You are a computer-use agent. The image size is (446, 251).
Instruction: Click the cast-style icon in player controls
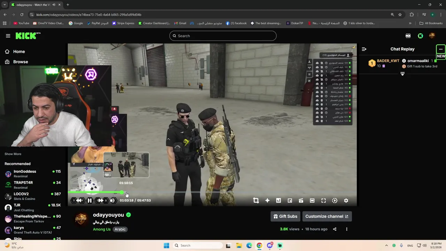click(301, 200)
